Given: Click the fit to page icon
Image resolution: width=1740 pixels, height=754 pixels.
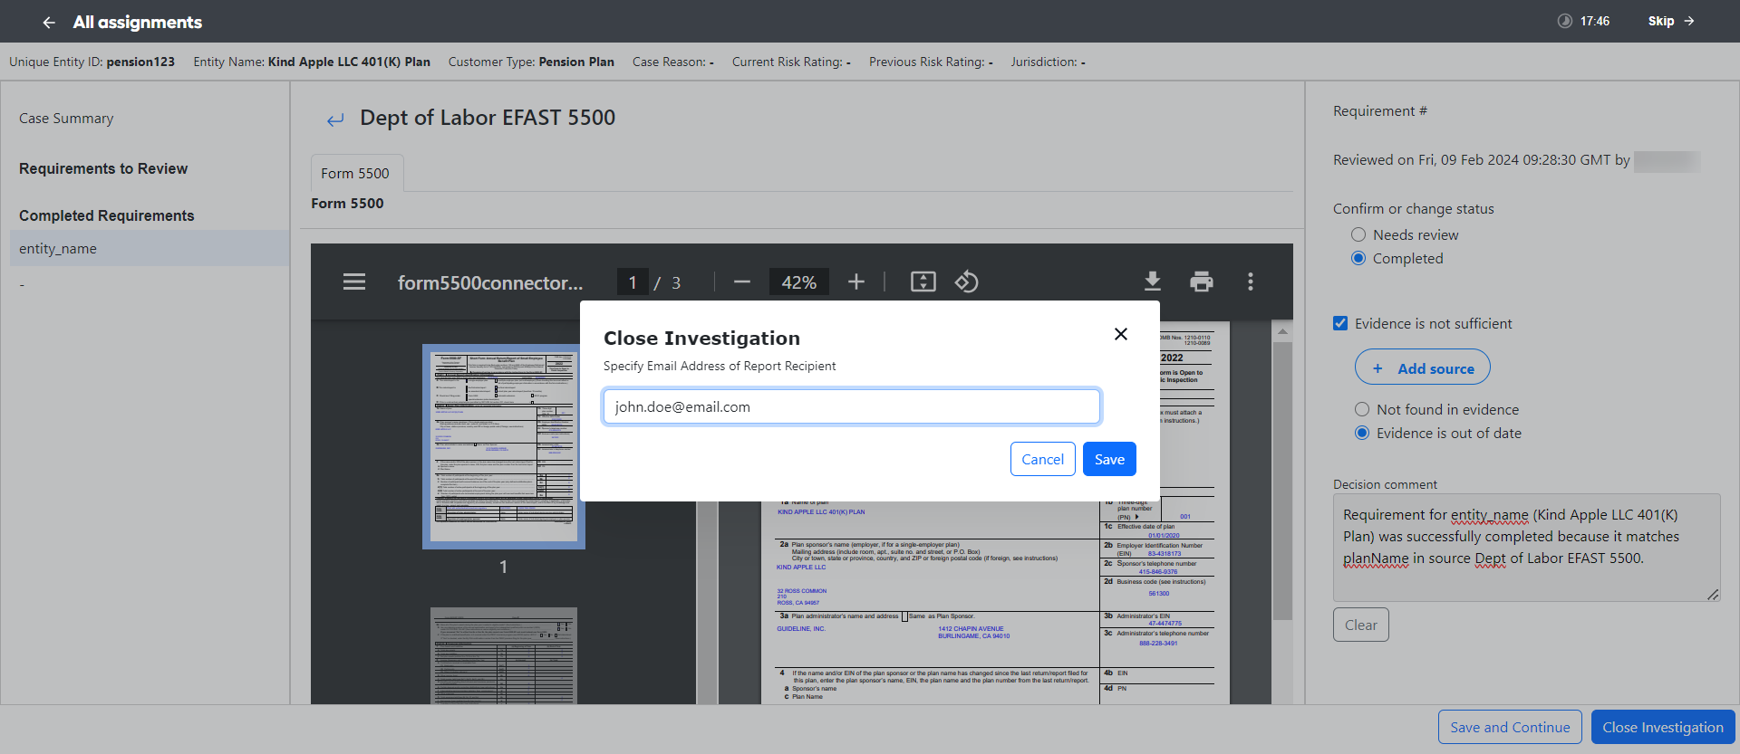Looking at the screenshot, I should tap(923, 282).
